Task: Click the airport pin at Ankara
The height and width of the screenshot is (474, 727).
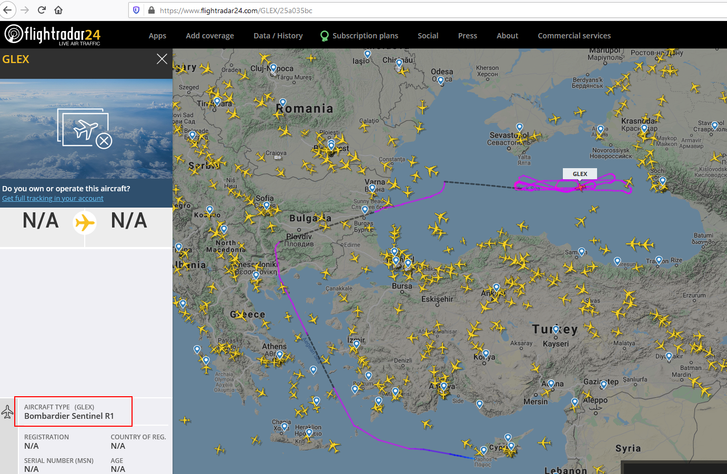Action: (x=497, y=287)
